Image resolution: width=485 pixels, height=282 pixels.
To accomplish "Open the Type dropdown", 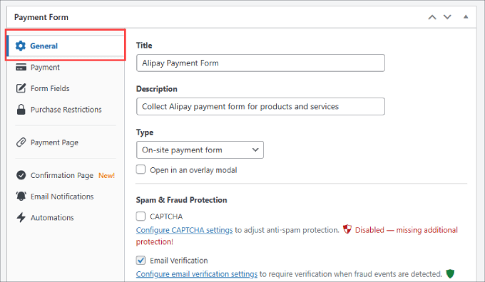I will pyautogui.click(x=200, y=150).
